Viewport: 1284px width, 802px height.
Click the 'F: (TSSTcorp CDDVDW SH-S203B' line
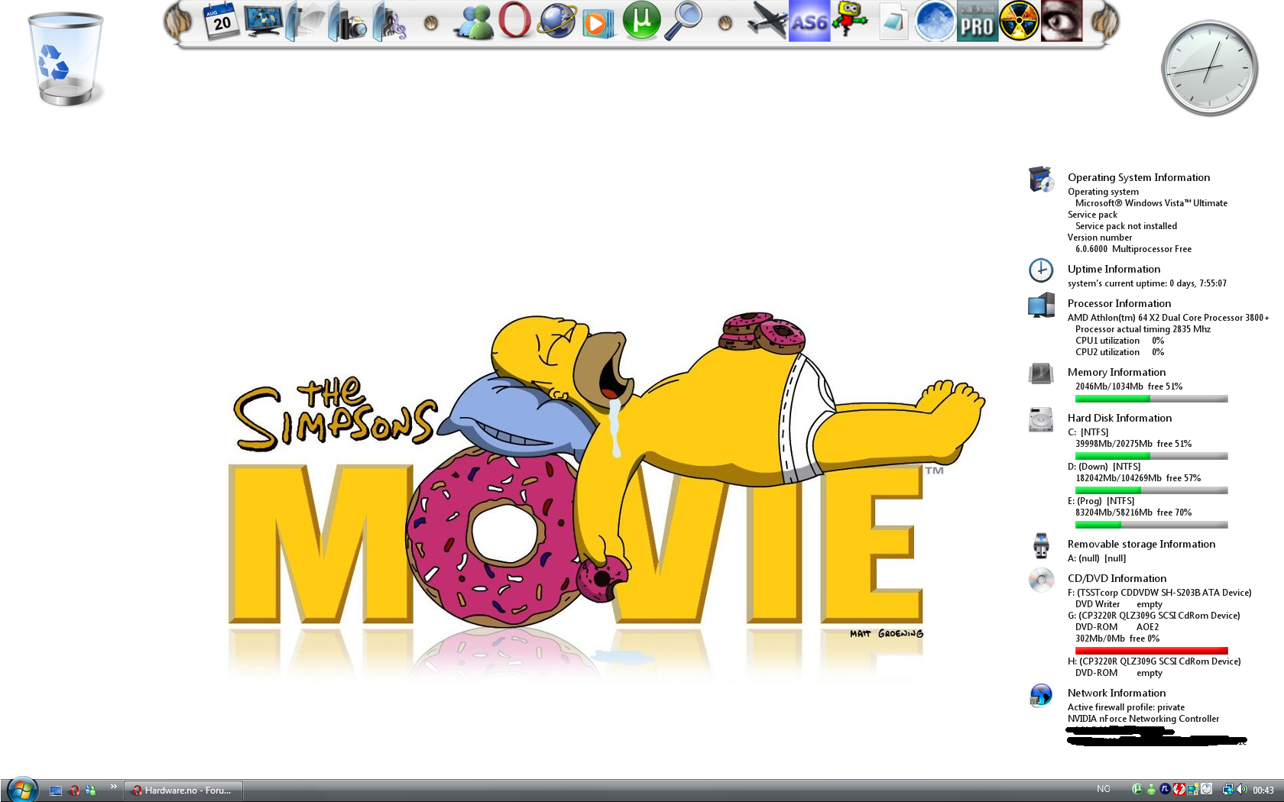[x=1159, y=593]
